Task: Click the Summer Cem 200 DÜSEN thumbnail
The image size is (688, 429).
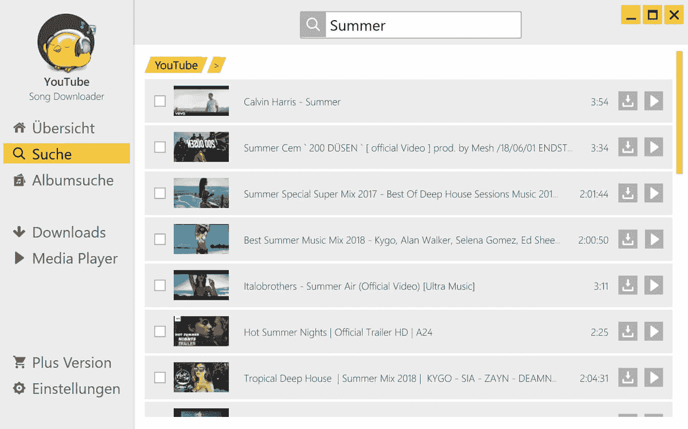Action: 201,147
